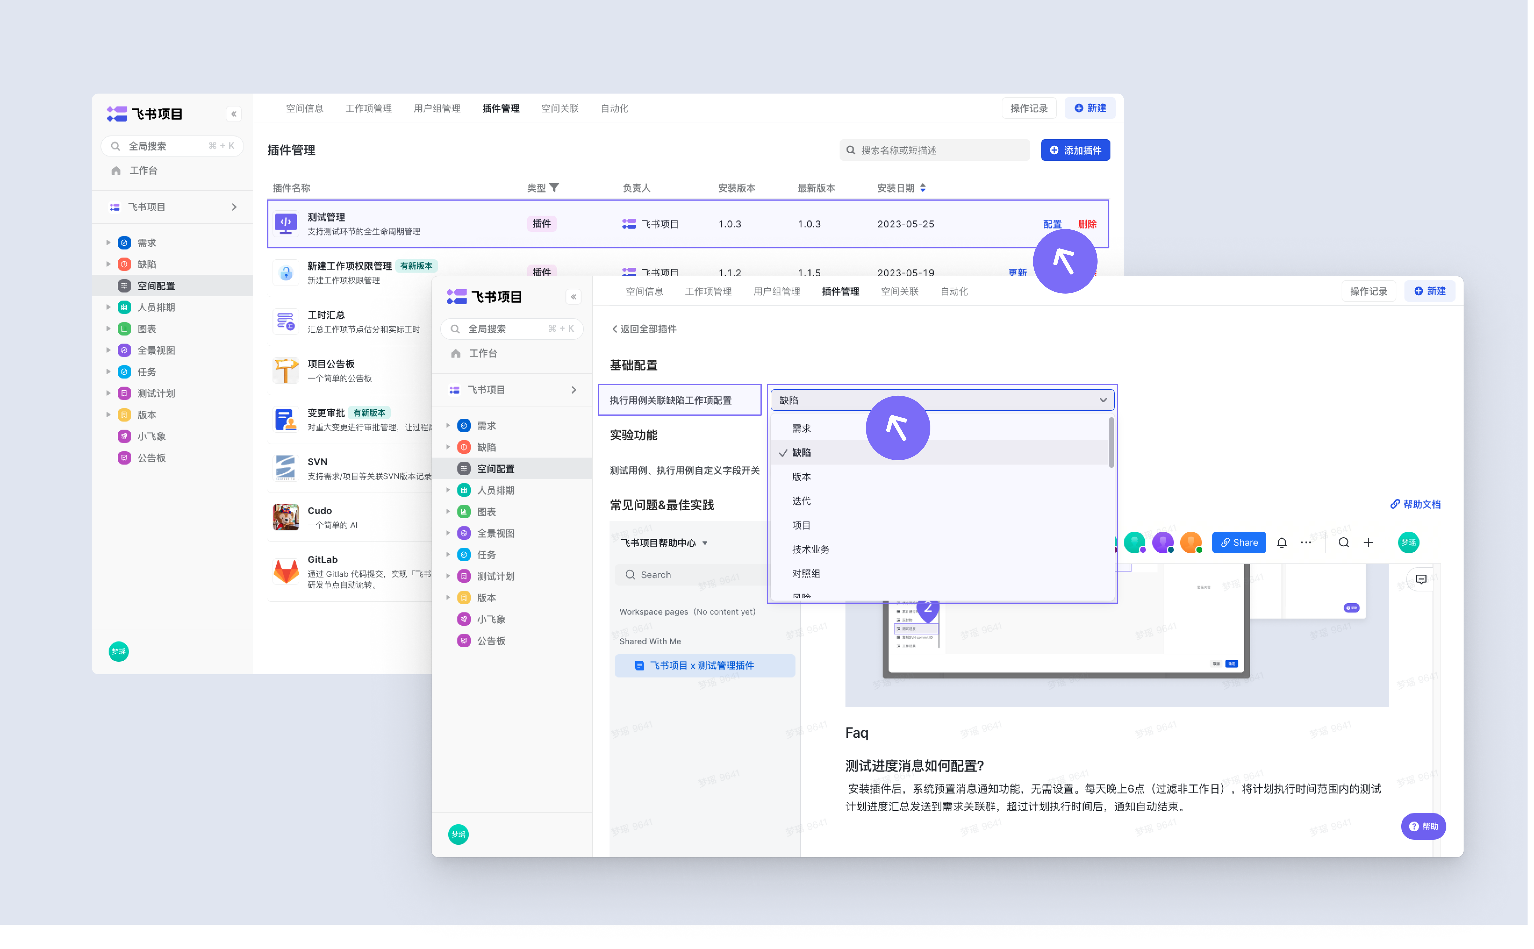1534x949 pixels.
Task: Click the 添加插件 button
Action: [1075, 150]
